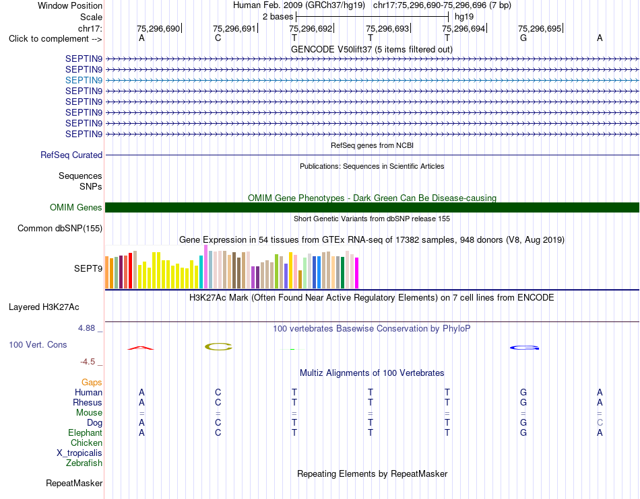Open the GENCODE V50lift37 track title
The image size is (640, 499).
pyautogui.click(x=371, y=50)
